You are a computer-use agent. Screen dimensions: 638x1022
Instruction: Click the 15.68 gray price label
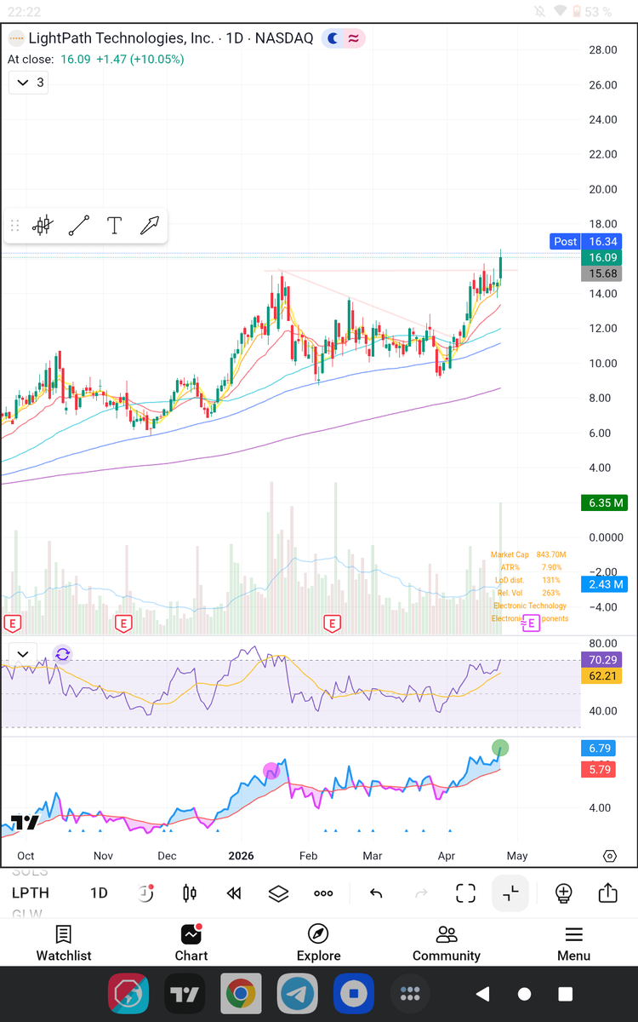click(603, 273)
